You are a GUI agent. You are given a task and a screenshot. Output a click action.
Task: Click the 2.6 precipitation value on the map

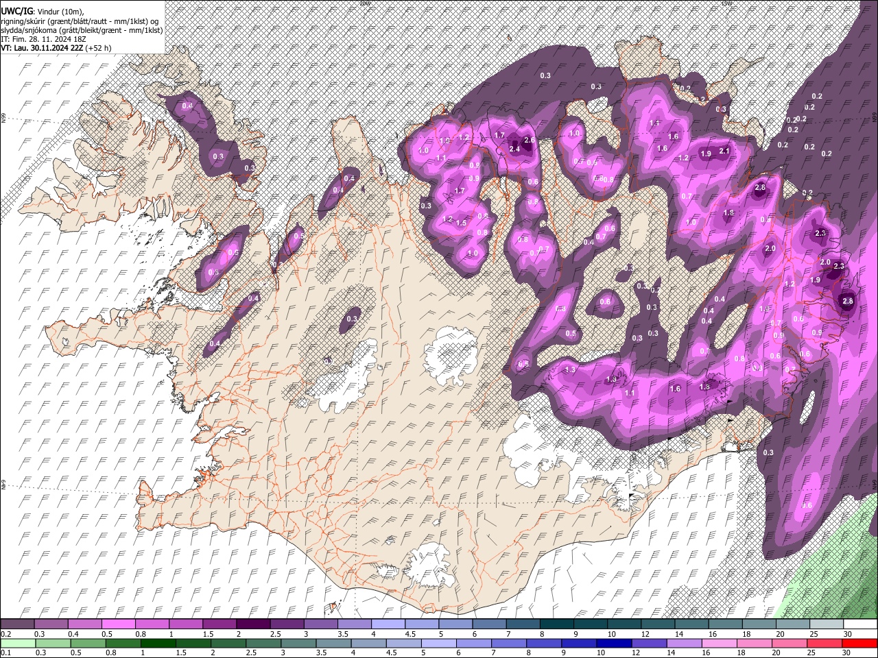[x=530, y=140]
